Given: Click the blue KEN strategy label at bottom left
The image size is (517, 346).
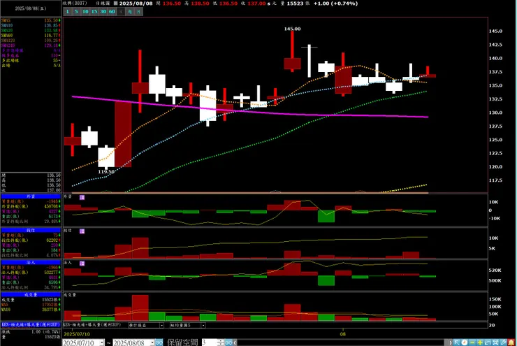Looking at the screenshot, I should (x=31, y=324).
